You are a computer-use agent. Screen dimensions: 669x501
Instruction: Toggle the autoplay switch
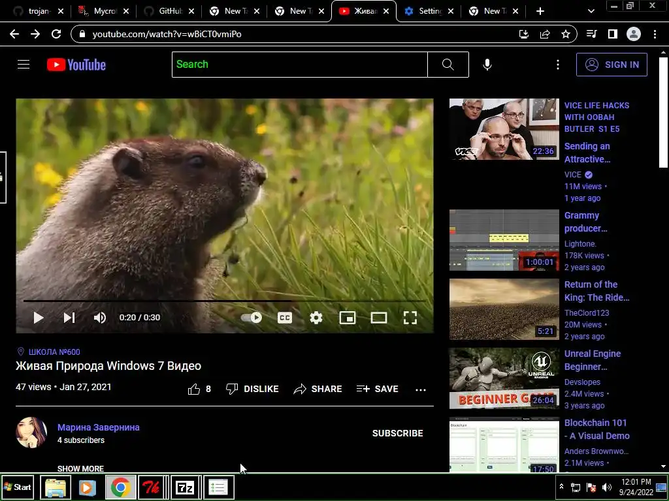click(252, 318)
